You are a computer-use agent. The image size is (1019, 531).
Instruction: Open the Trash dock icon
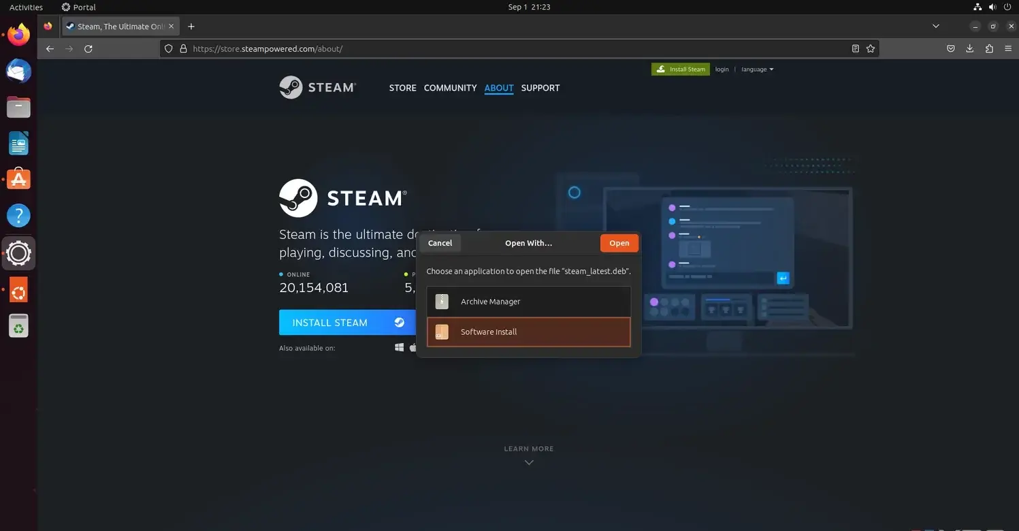(x=18, y=326)
